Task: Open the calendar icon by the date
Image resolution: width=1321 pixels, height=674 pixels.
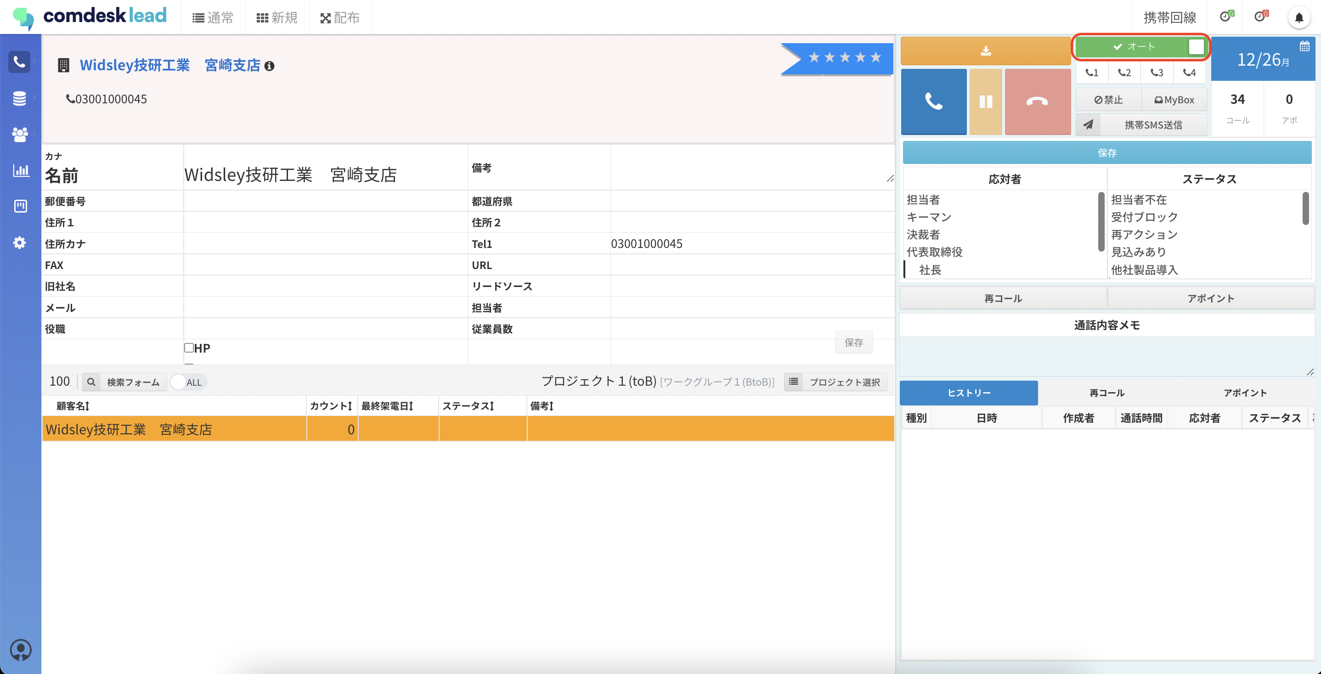Action: 1304,46
